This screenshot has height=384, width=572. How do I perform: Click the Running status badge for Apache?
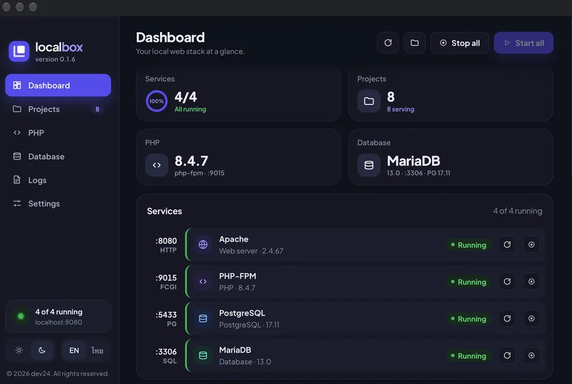tap(469, 245)
